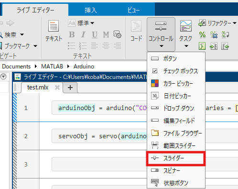The width and height of the screenshot is (238, 189).
Task: Toggle Italic formatting
Action: pyautogui.click(x=83, y=34)
